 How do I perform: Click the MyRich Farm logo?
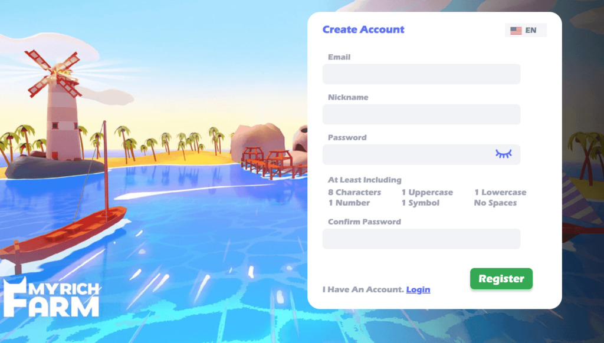51,297
